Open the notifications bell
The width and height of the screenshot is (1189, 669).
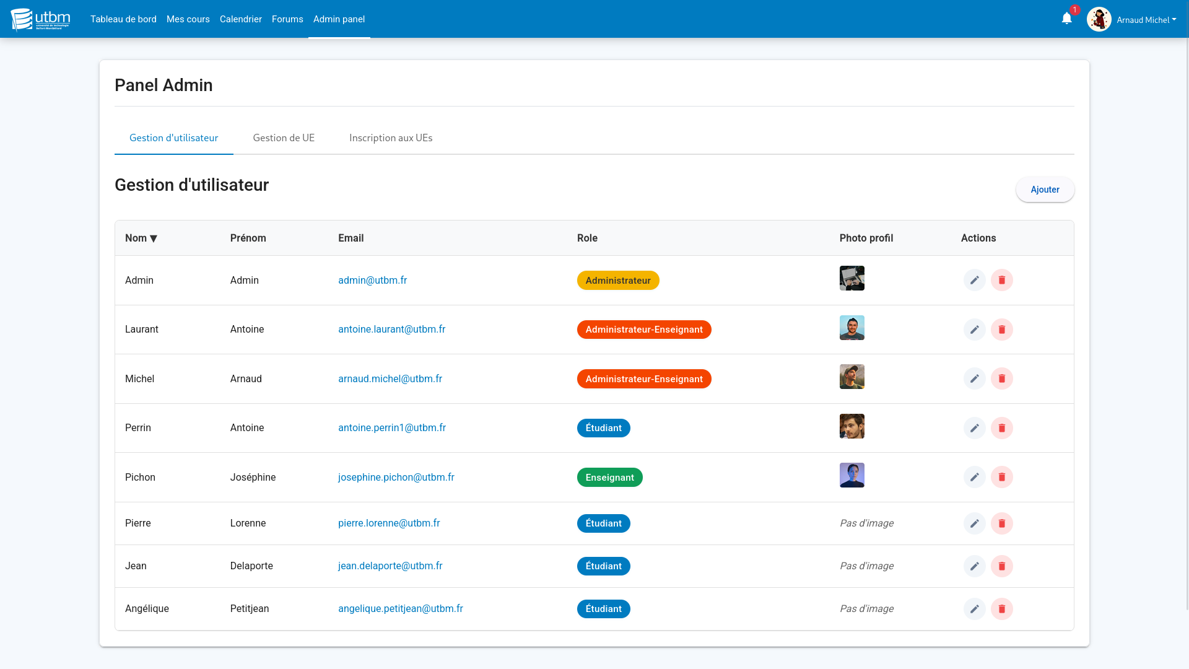pos(1066,19)
